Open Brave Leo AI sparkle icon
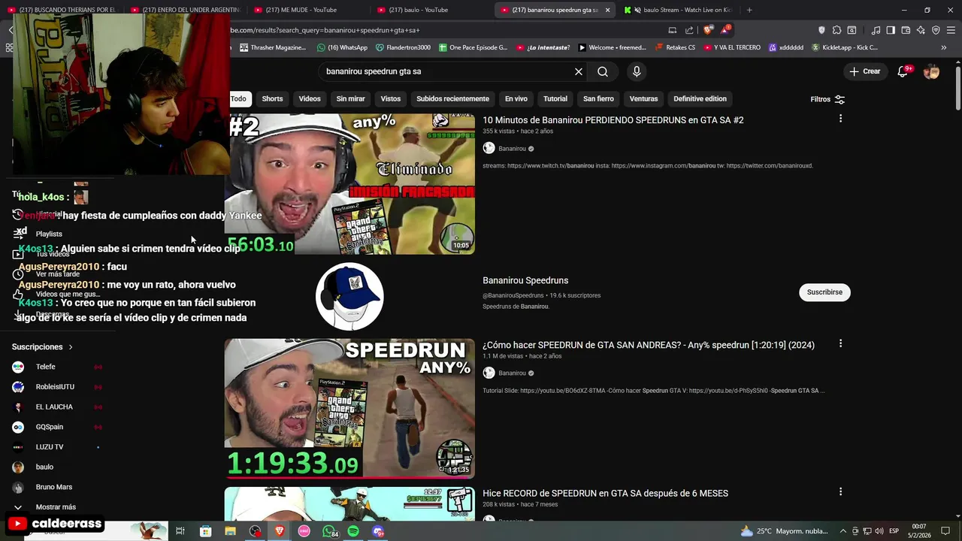The image size is (962, 541). tap(921, 30)
